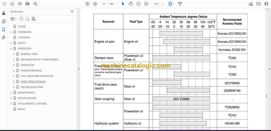This screenshot has width=271, height=131.
Task: Find current bookmark icon
Action: pos(33,19)
